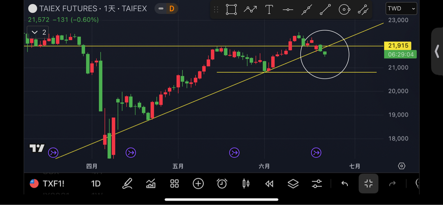Select the trend line tool
The image size is (443, 205).
pos(325,9)
